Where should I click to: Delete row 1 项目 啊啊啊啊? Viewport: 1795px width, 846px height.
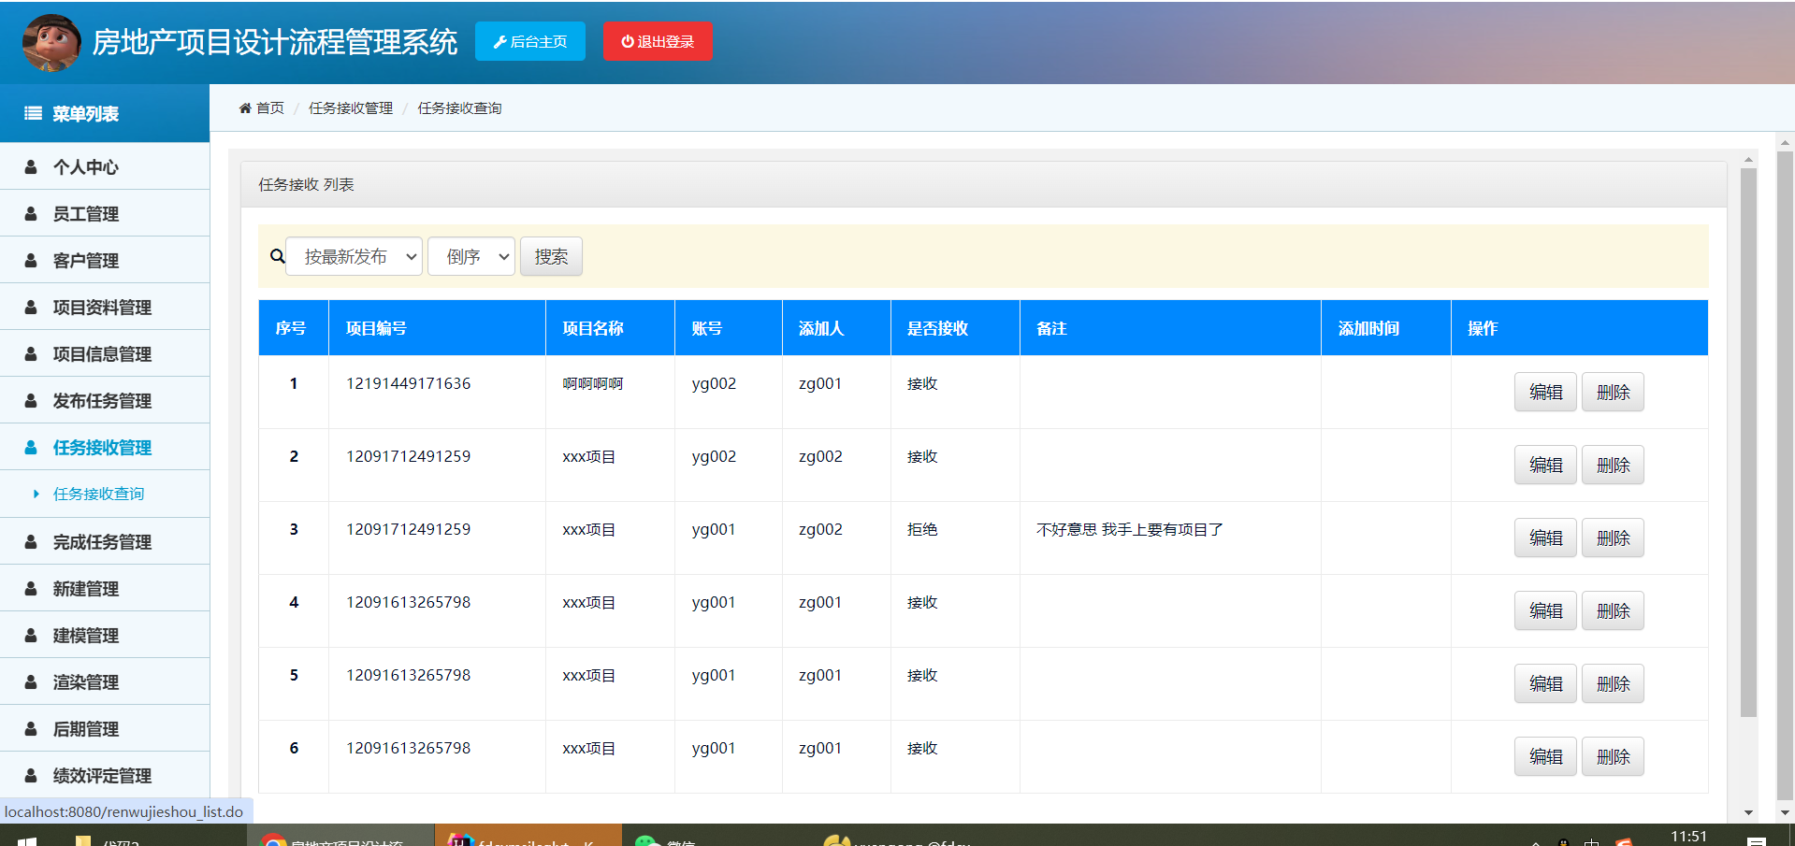click(x=1613, y=392)
